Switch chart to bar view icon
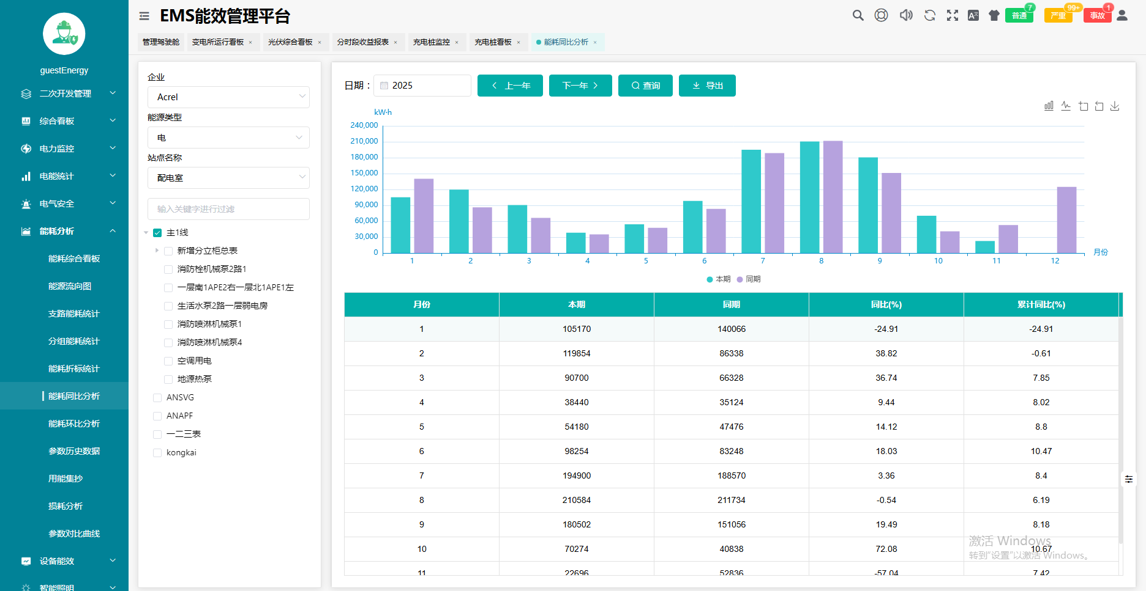The height and width of the screenshot is (591, 1146). tap(1049, 106)
